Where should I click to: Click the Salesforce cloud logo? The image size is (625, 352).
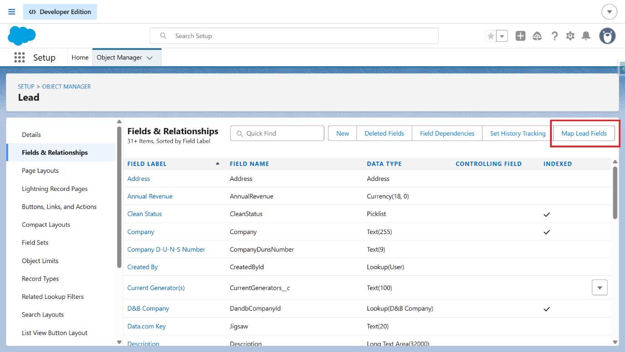click(22, 36)
